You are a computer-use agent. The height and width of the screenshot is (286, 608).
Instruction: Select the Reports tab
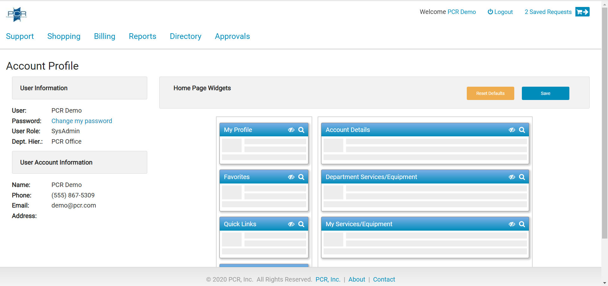(142, 36)
